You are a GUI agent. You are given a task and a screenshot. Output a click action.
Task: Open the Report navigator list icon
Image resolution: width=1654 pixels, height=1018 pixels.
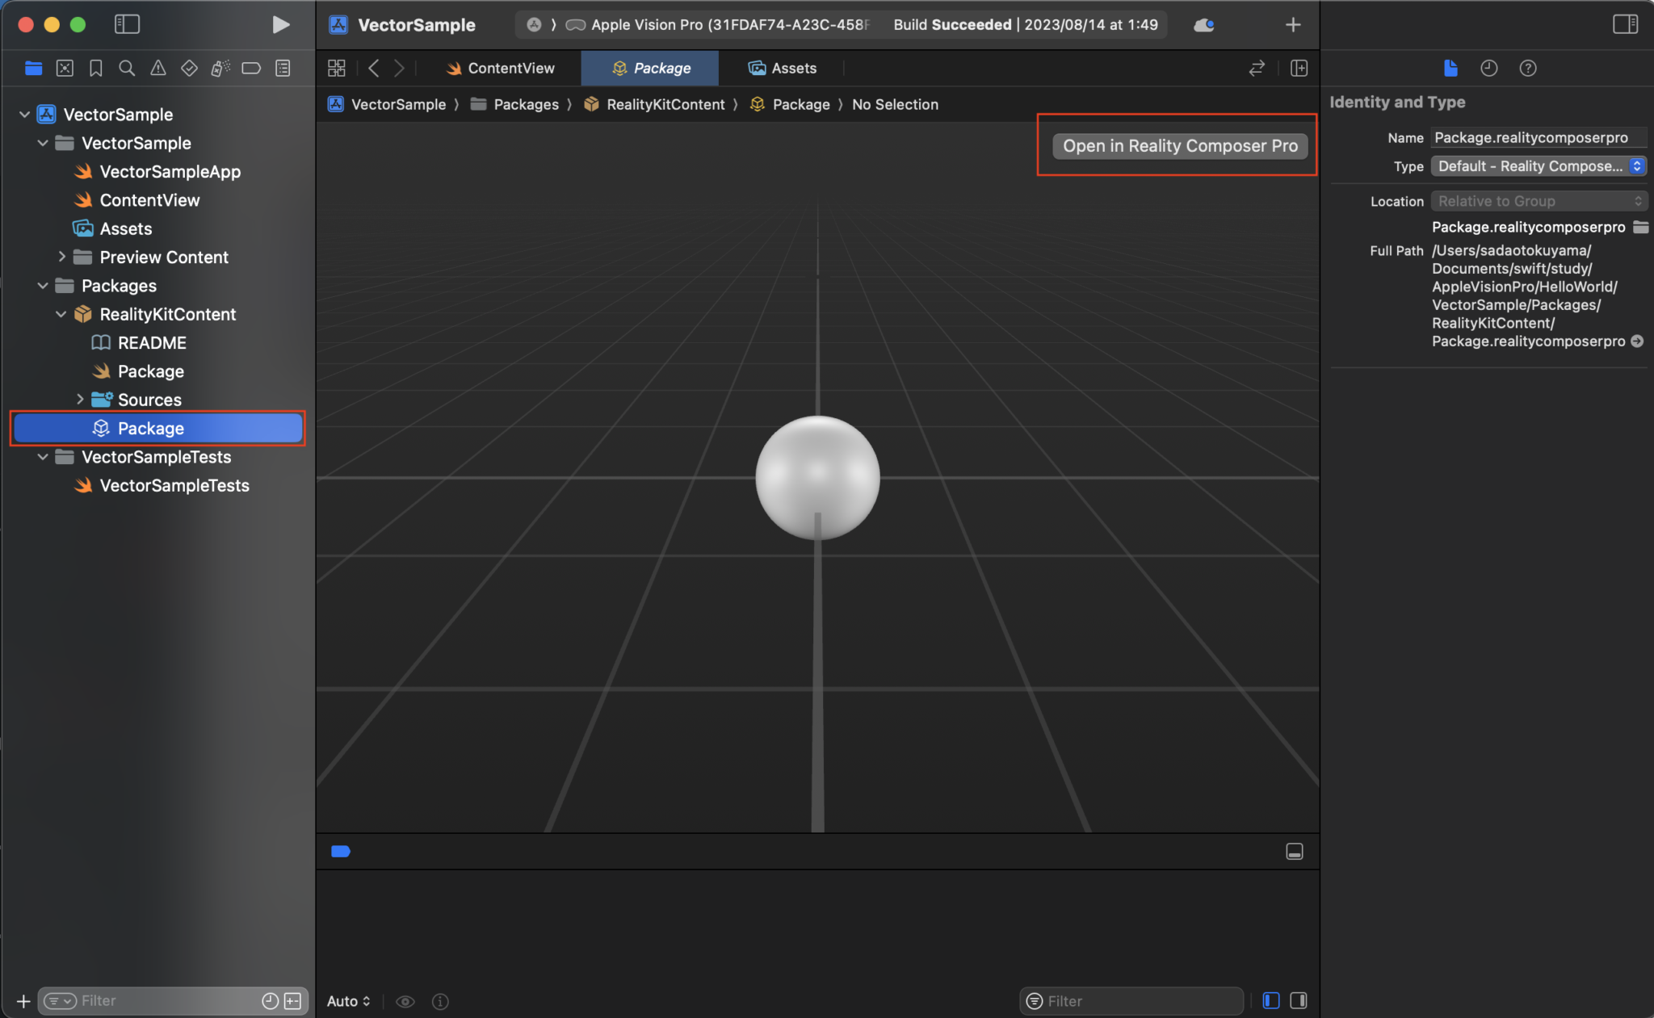click(x=282, y=68)
